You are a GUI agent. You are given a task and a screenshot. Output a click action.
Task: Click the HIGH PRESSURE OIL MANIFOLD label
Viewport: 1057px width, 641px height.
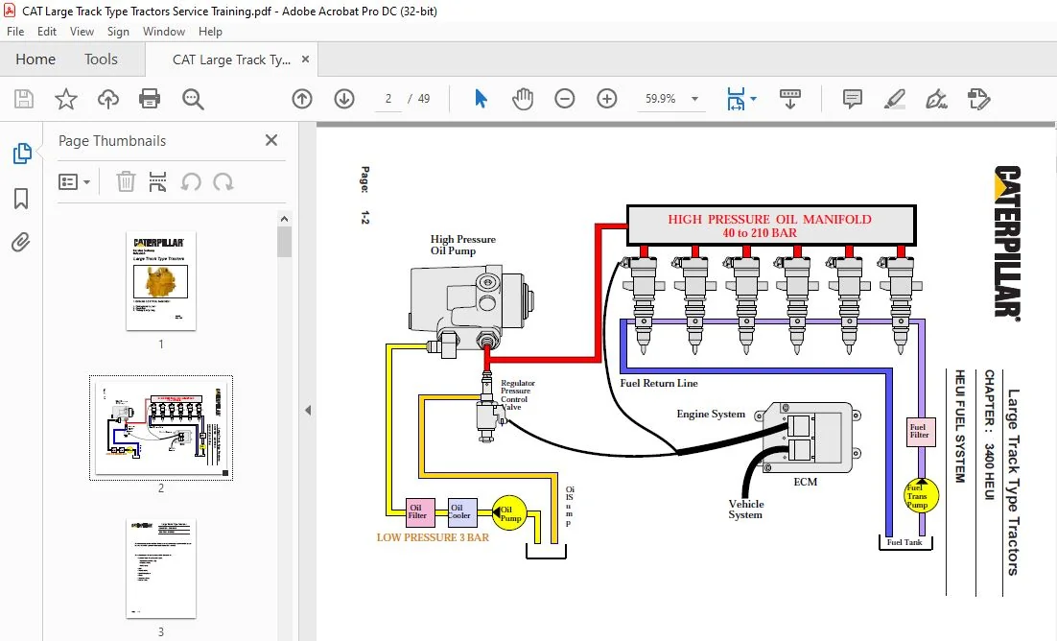770,226
